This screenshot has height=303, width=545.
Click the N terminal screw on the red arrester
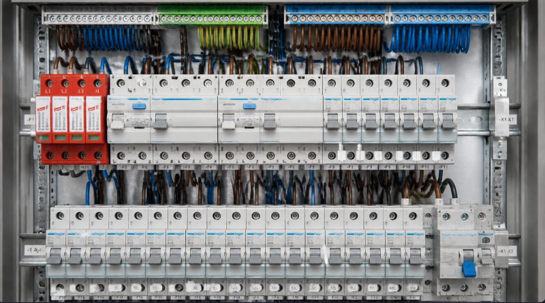97,83
